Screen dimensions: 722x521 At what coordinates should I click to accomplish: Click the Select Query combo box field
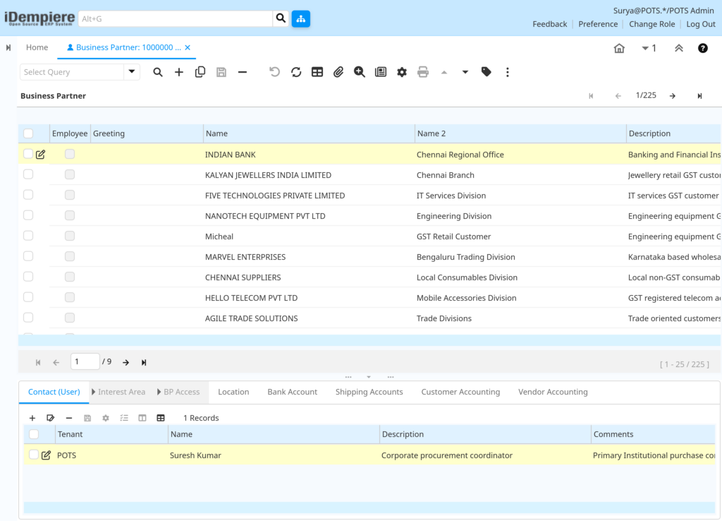(x=73, y=72)
